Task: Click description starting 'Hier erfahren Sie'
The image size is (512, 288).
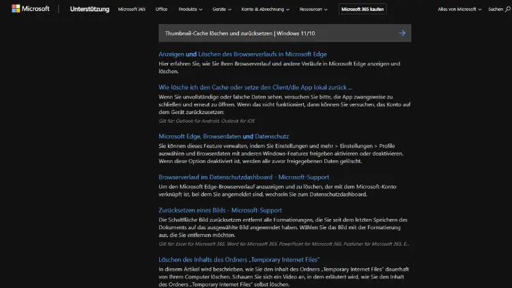Action: [x=279, y=68]
